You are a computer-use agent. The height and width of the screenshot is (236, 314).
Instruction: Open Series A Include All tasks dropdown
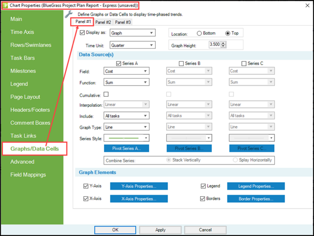(x=126, y=116)
